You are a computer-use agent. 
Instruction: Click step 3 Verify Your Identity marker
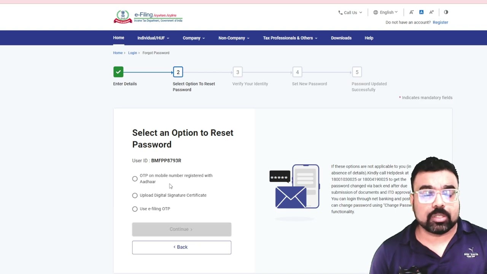[x=237, y=72]
